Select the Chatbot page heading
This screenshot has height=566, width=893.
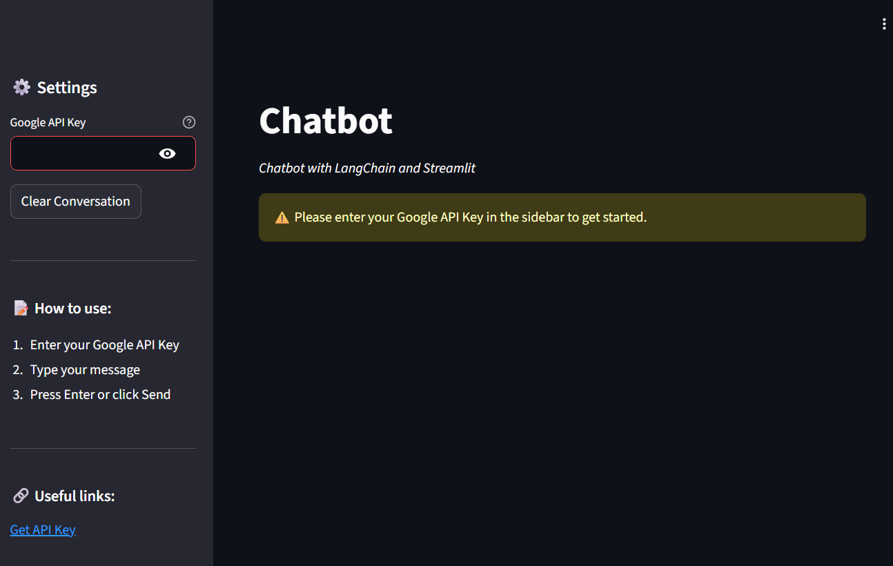click(x=325, y=120)
